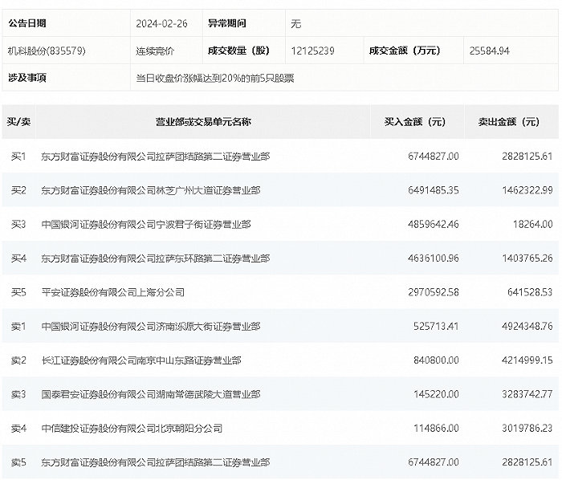
Task: Select 中国银河证券济南泺源大街证券营业部 name
Action: pos(151,327)
